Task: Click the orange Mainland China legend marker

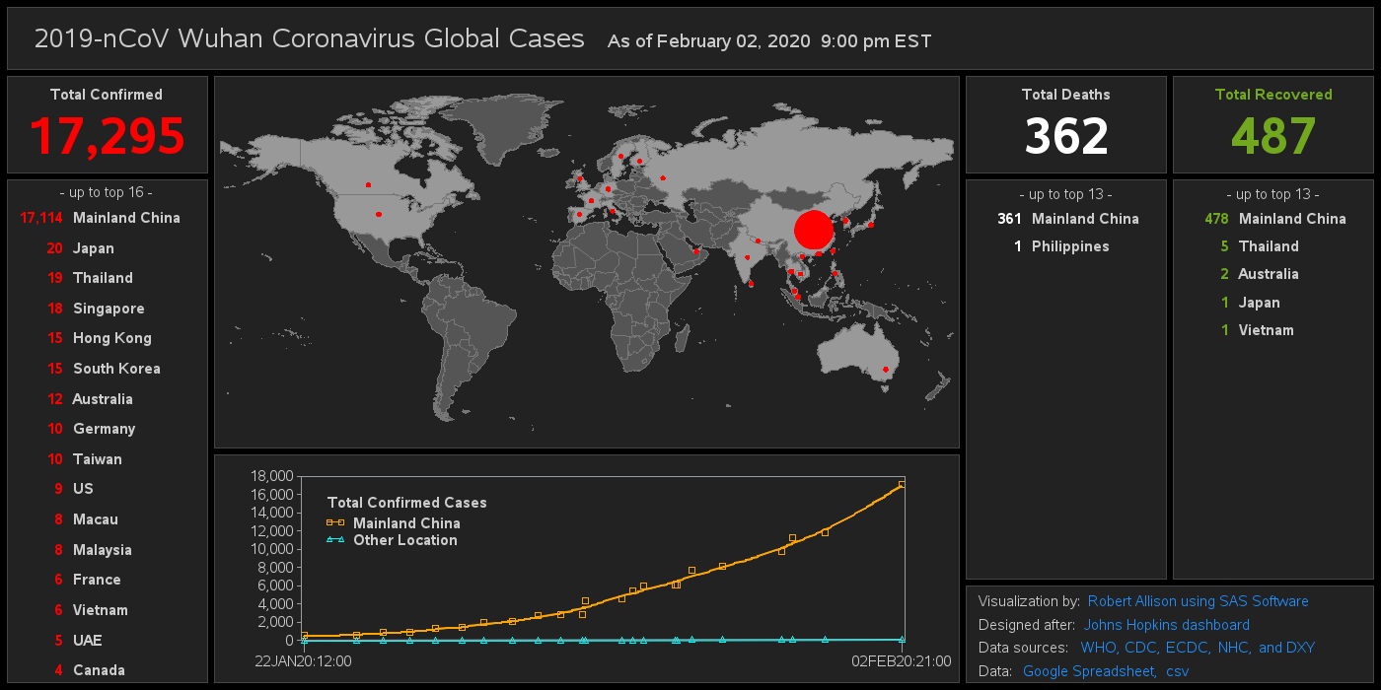Action: tap(336, 523)
